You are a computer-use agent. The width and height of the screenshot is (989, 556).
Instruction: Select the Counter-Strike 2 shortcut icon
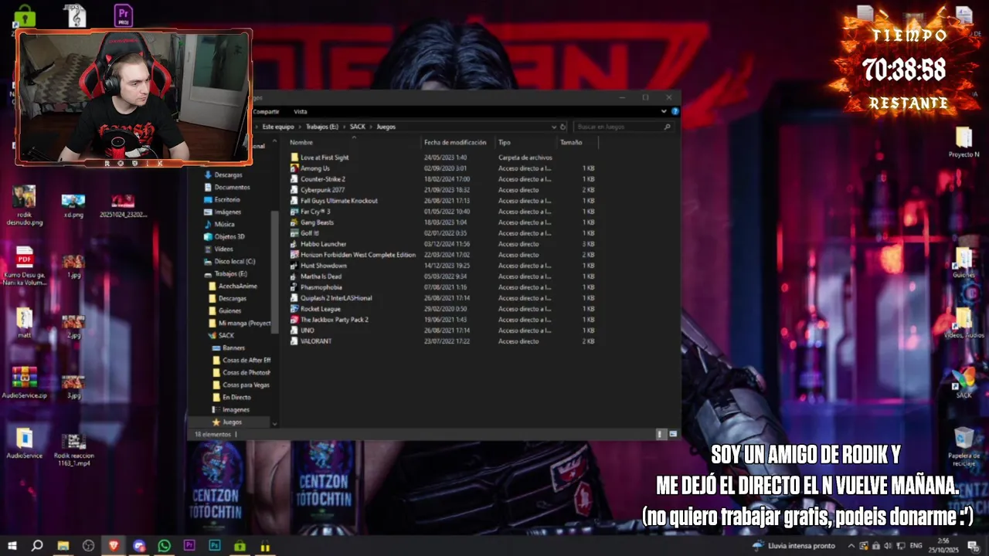coord(294,179)
